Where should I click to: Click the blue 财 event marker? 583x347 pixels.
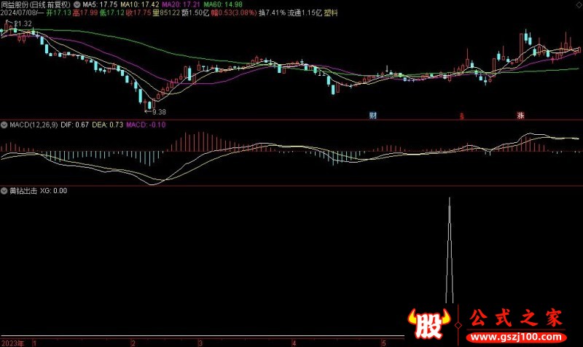pyautogui.click(x=373, y=115)
